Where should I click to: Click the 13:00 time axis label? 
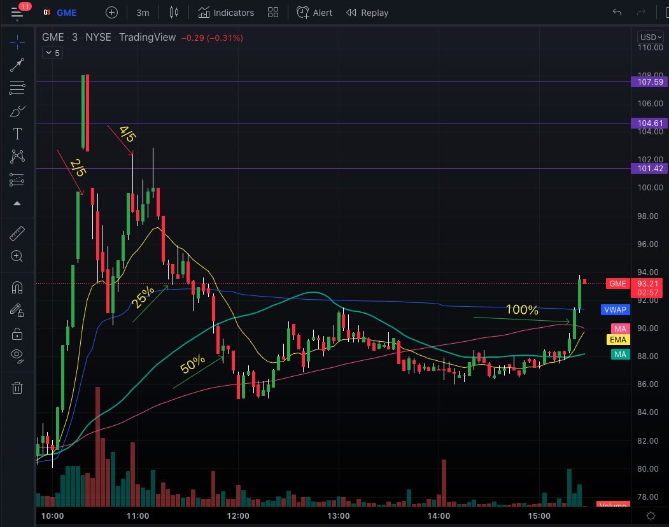coord(339,516)
